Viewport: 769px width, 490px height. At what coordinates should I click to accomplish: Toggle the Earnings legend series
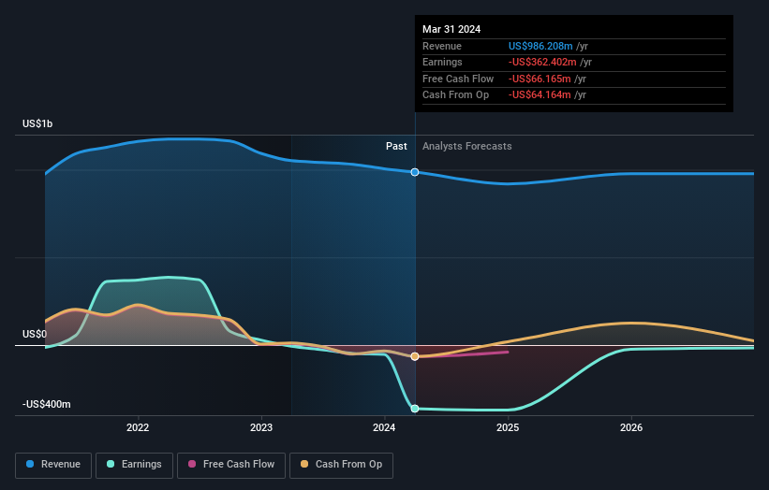(x=134, y=465)
